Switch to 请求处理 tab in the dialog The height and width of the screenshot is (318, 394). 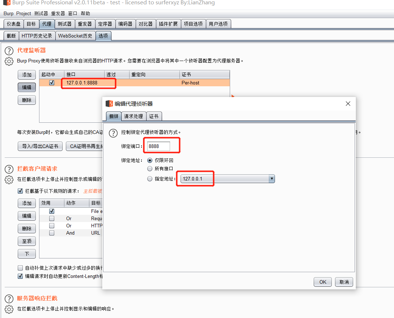134,116
